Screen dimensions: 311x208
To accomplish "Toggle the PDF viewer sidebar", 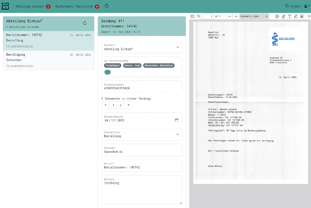I will coord(192,16).
